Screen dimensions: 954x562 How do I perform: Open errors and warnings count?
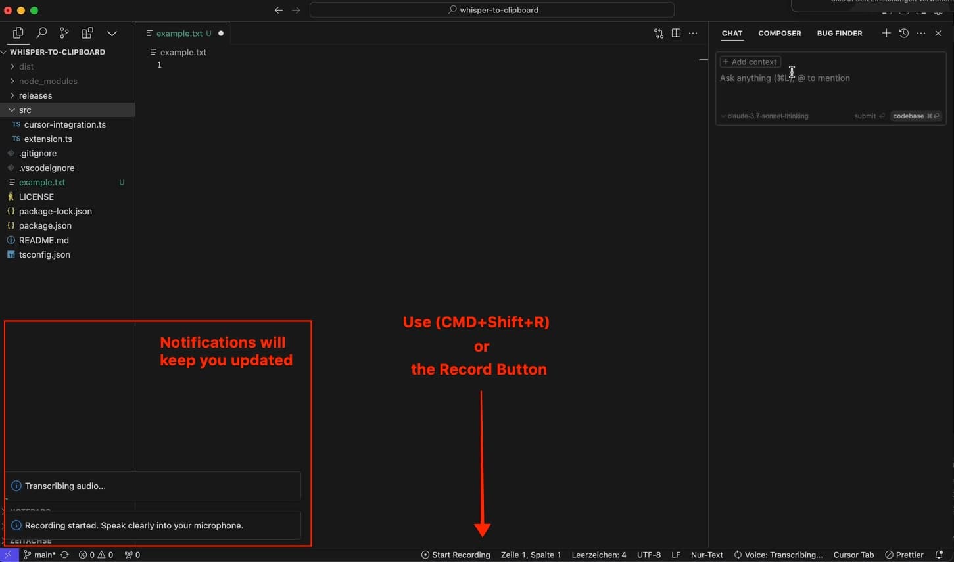click(96, 555)
